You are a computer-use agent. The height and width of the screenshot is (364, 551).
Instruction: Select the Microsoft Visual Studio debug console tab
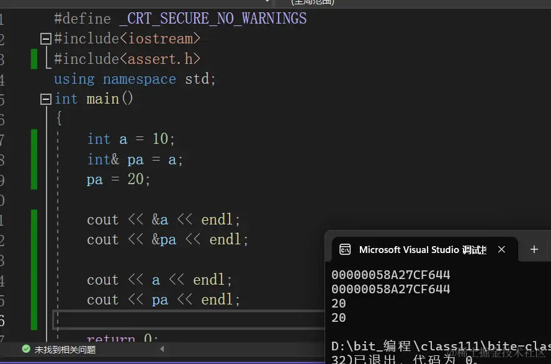(424, 249)
